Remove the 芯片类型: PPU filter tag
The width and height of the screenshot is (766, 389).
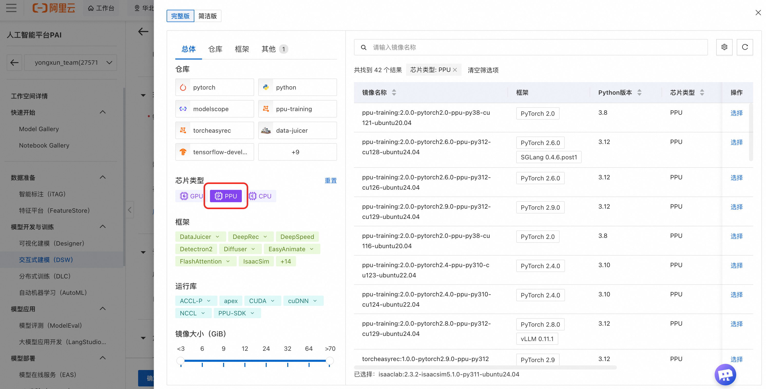click(x=455, y=70)
